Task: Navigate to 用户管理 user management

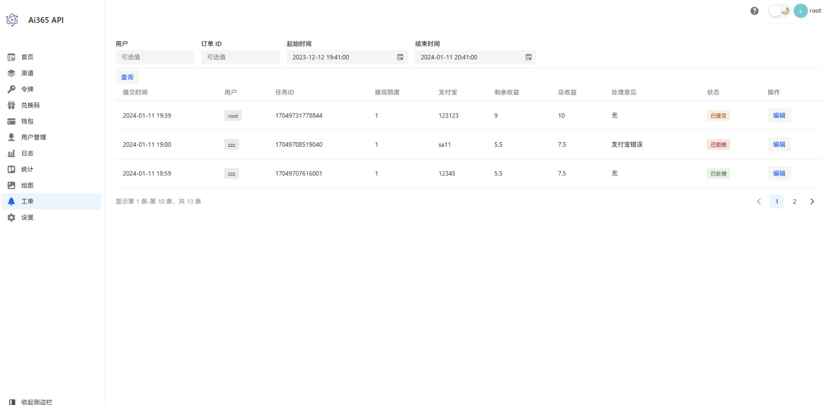Action: pos(33,138)
